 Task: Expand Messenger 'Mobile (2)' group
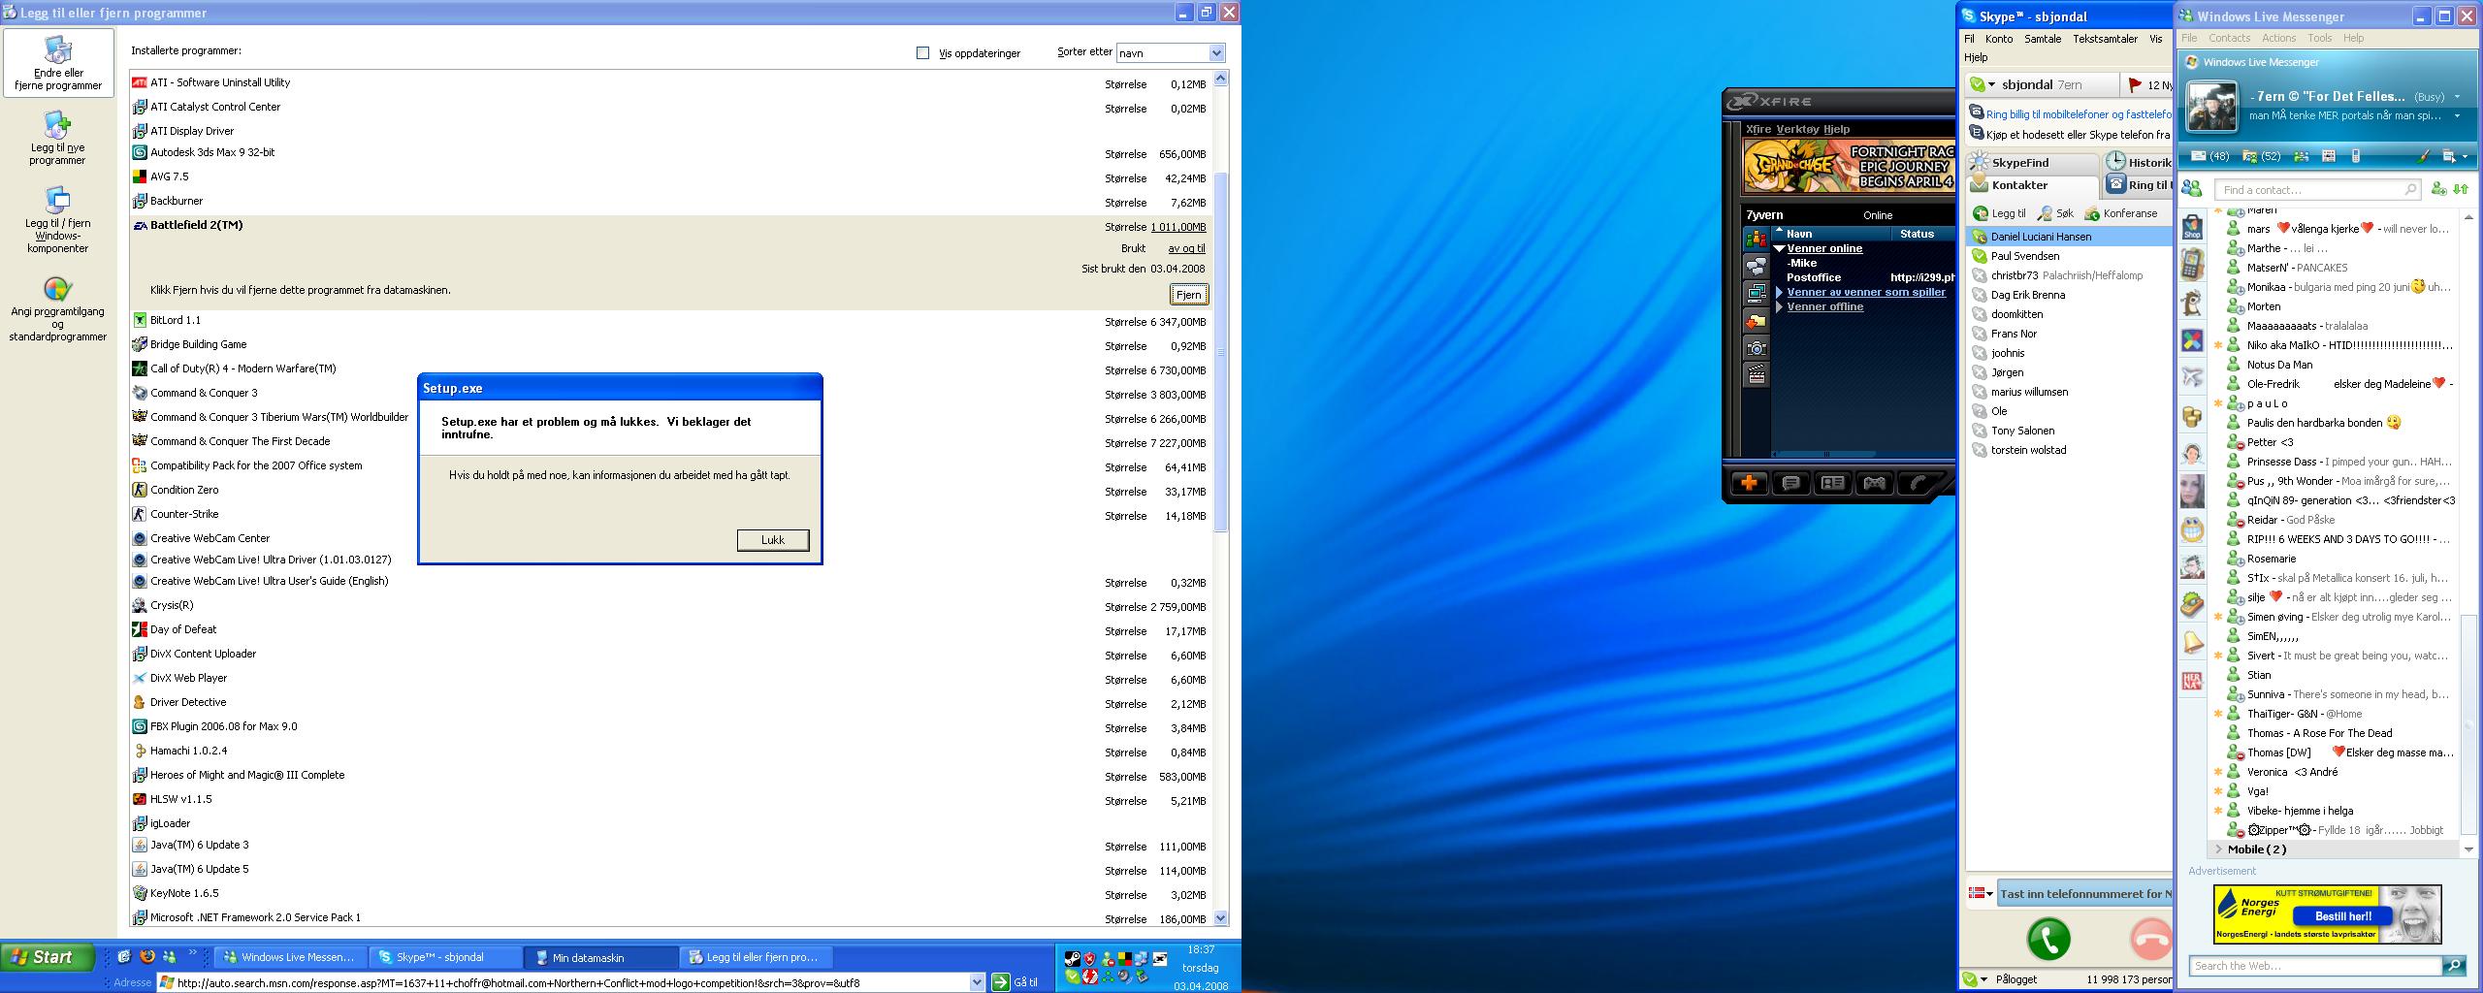point(2218,849)
